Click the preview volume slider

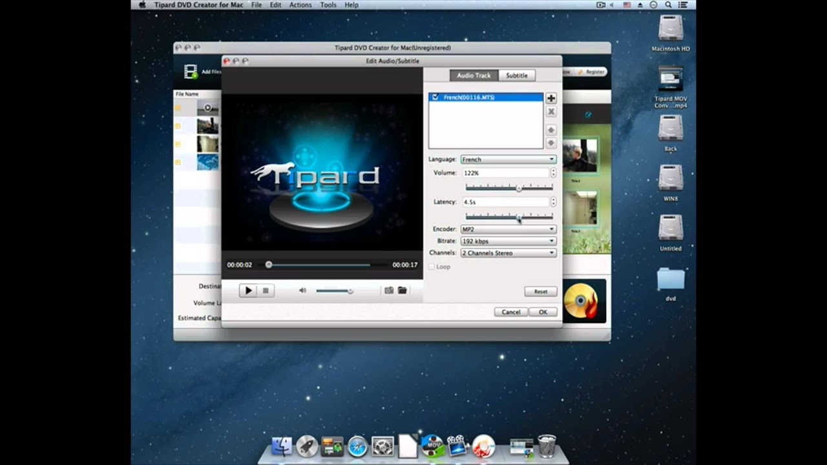pyautogui.click(x=333, y=291)
